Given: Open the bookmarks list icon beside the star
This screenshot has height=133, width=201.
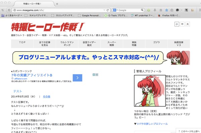Looking at the screenshot, I should pos(172,10).
